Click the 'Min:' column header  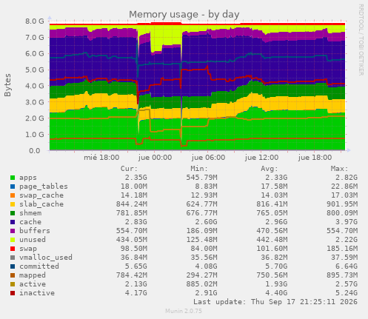[x=199, y=169]
